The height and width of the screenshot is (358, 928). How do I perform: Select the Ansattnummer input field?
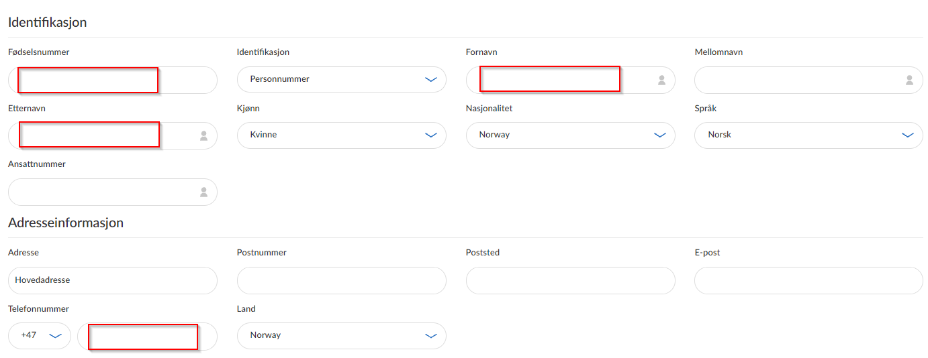[x=113, y=192]
